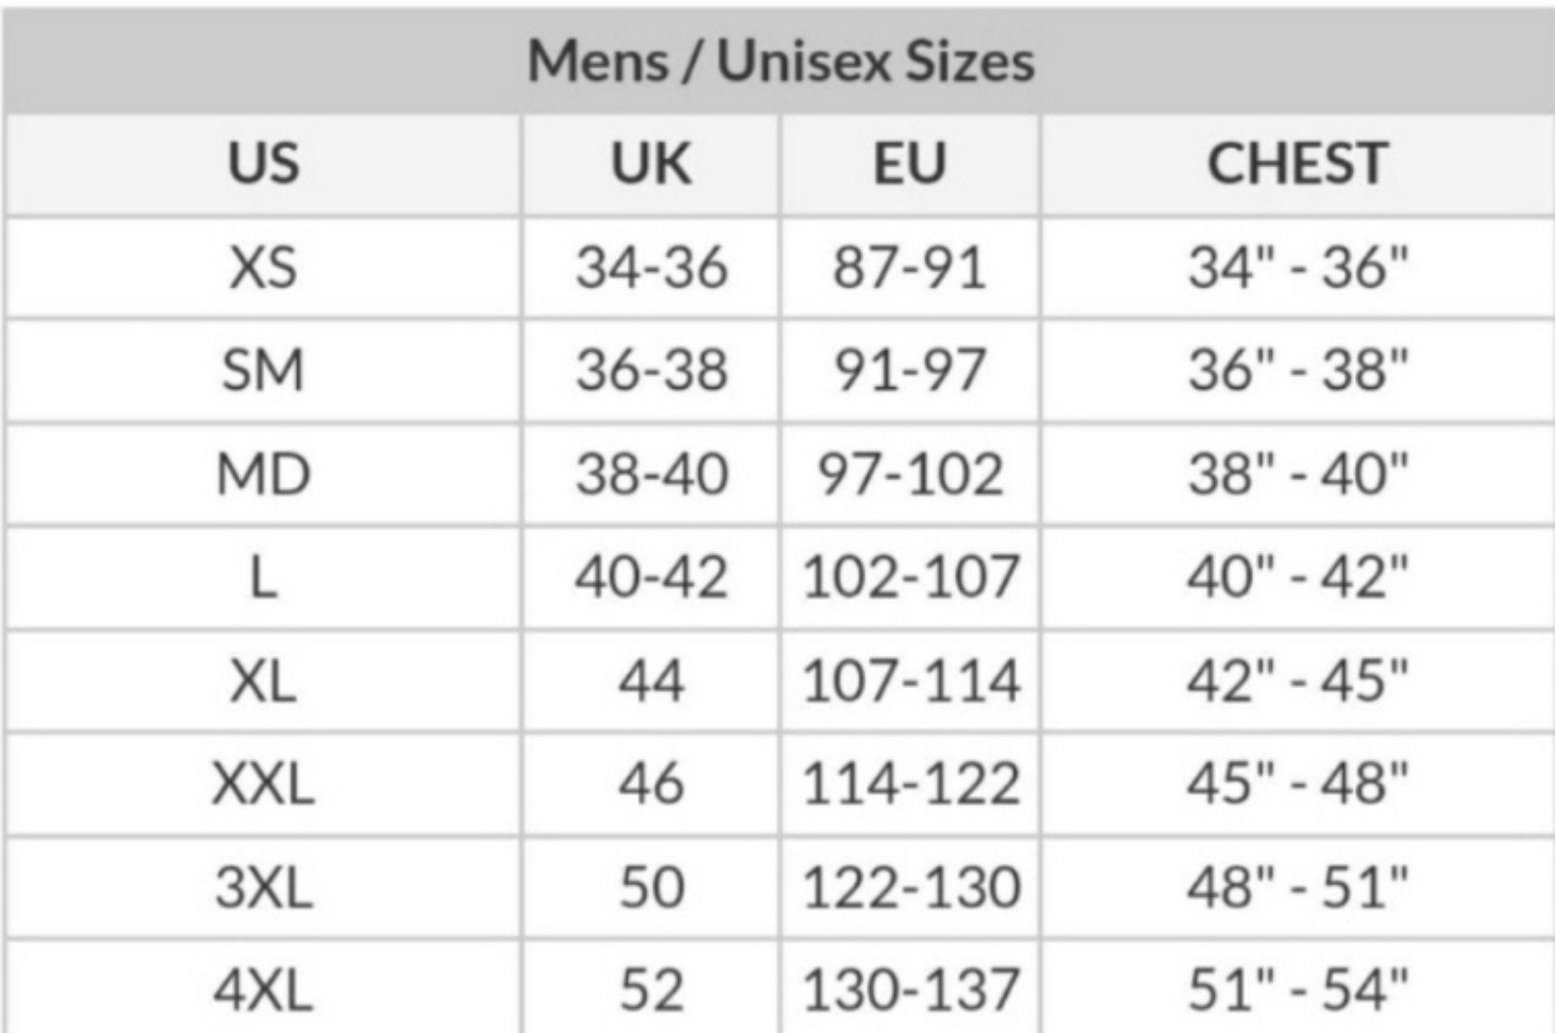Select EU value 97-102

[910, 474]
